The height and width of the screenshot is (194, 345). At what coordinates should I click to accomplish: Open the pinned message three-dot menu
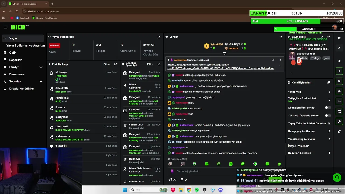pyautogui.click(x=280, y=60)
